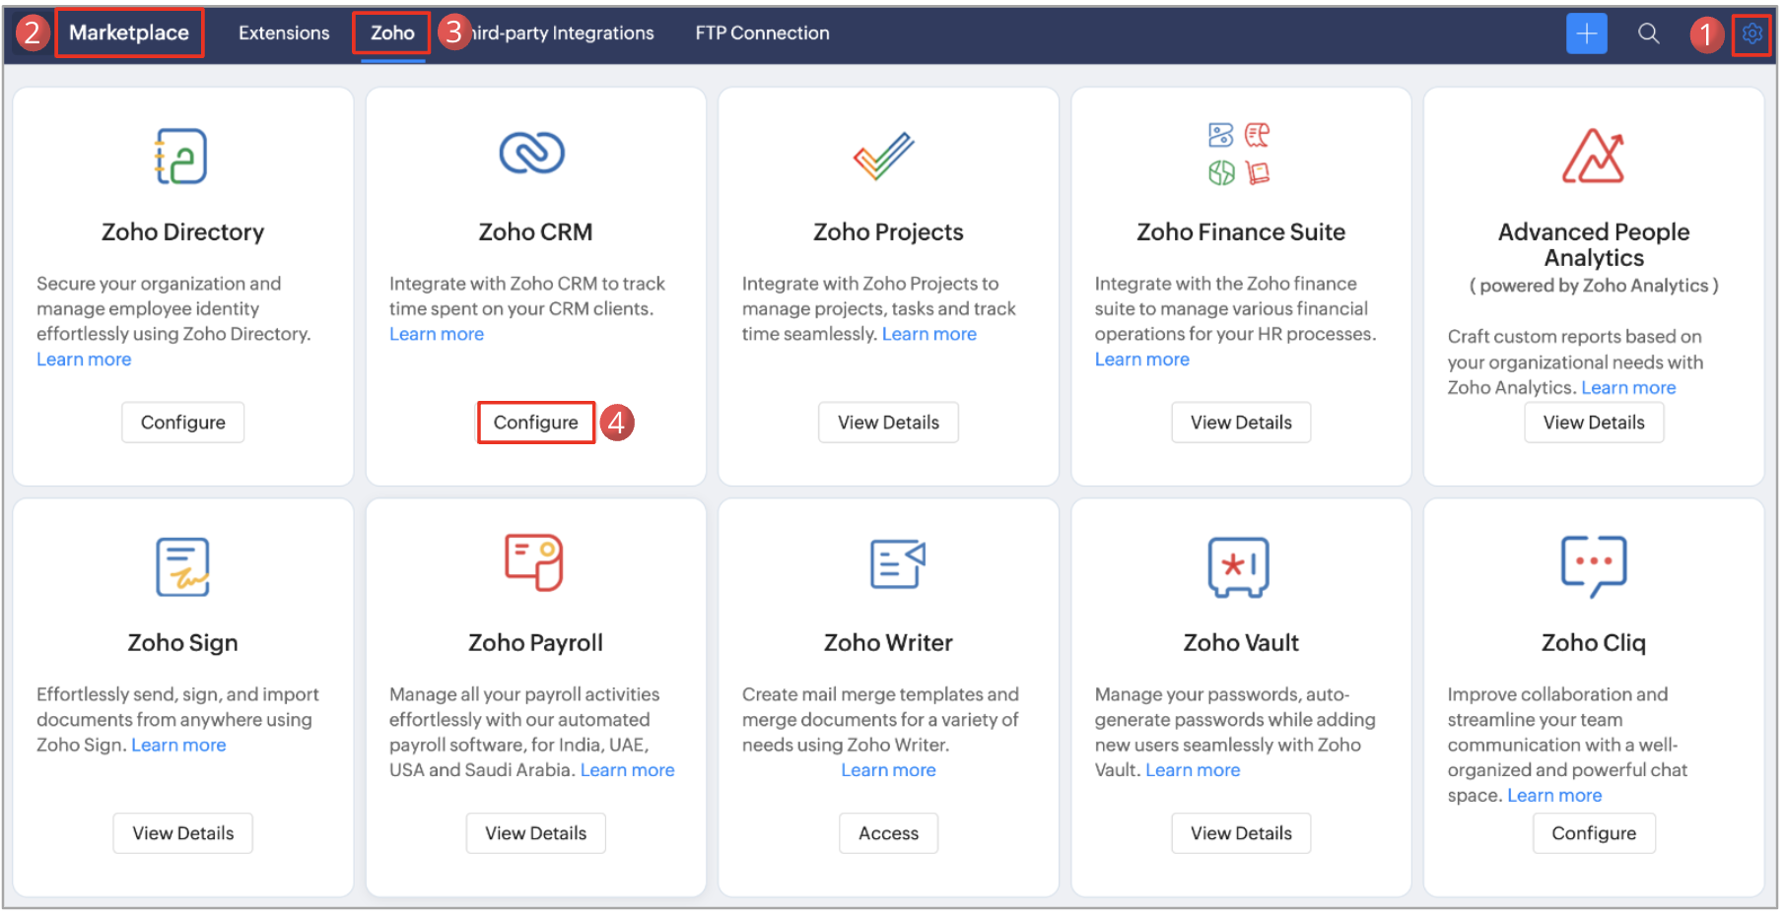Click the Zoho Directory logo icon
Viewport: 1786px width, 916px height.
(x=181, y=156)
